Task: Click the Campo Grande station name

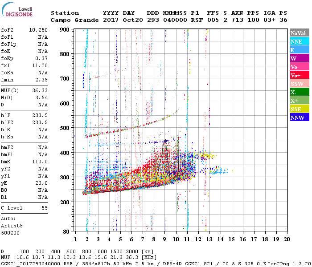Action: [x=74, y=20]
